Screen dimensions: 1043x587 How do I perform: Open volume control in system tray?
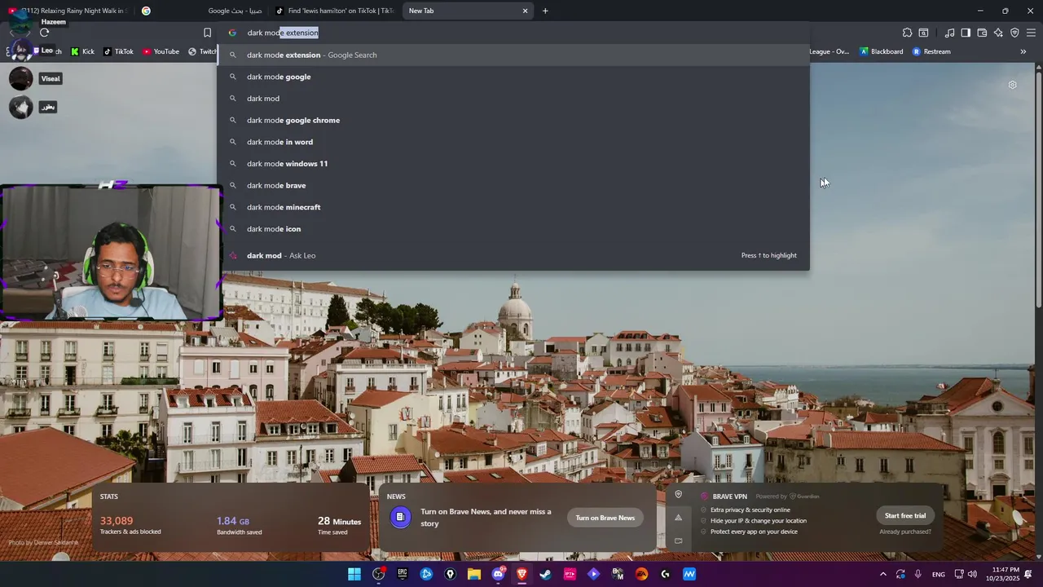pos(972,574)
